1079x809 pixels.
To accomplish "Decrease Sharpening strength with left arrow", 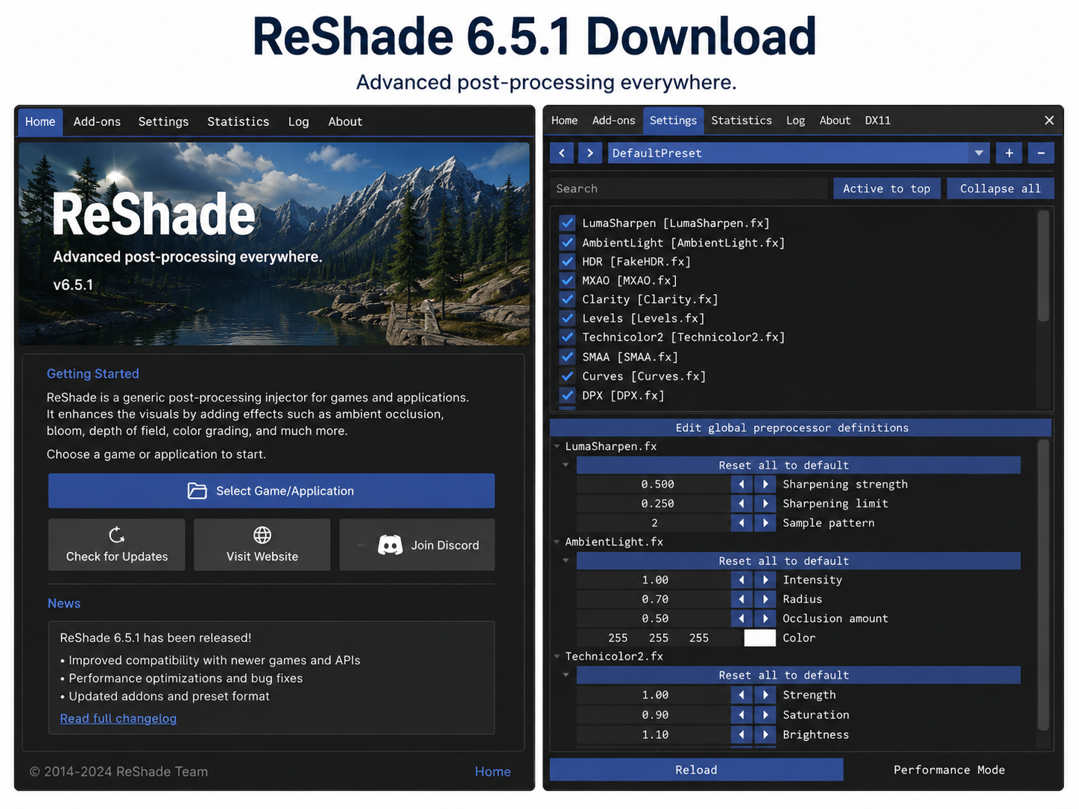I will (741, 484).
